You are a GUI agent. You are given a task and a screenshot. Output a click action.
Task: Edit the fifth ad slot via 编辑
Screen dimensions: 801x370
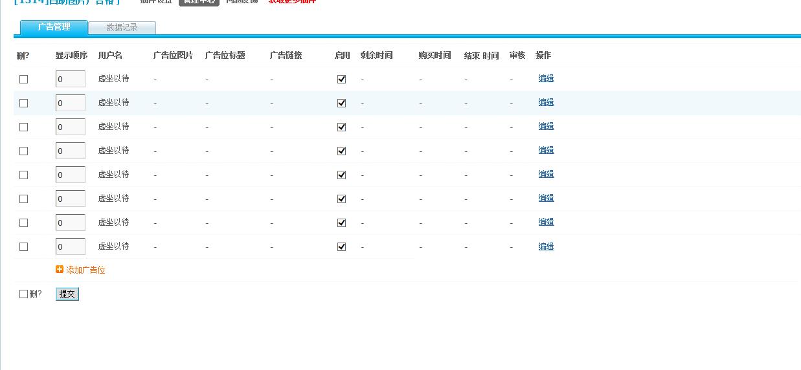546,174
